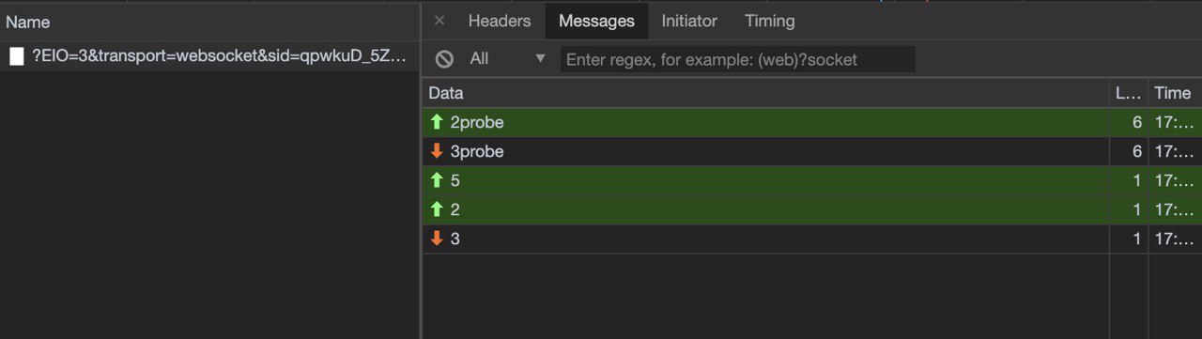Click the green up arrow beside message 5
Viewport: 1202px width, 339px height.
point(436,180)
